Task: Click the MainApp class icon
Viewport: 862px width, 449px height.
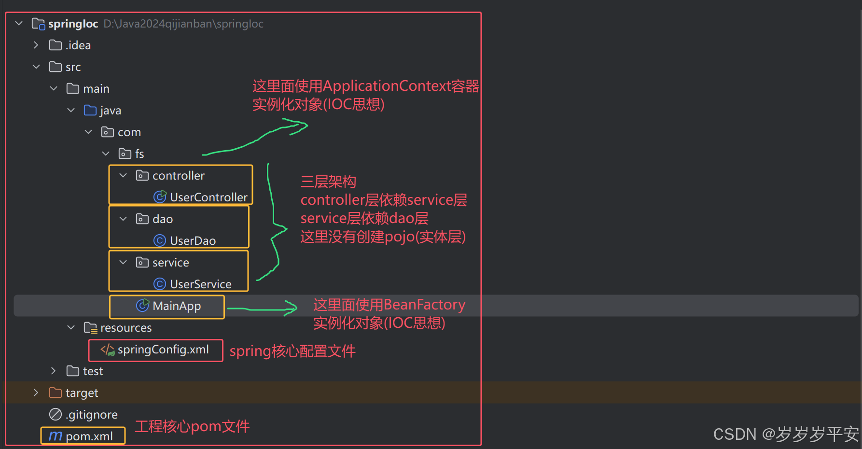Action: [143, 306]
